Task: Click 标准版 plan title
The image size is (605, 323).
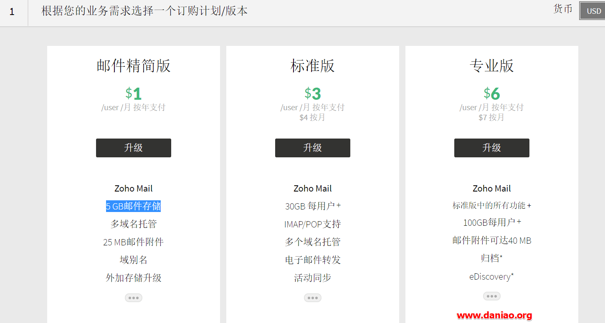Action: [x=313, y=66]
